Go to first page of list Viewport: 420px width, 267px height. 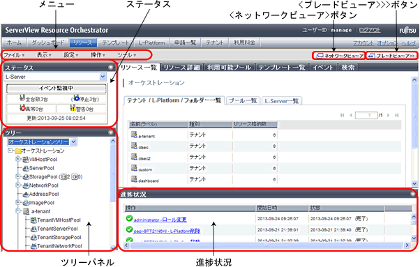click(342, 115)
